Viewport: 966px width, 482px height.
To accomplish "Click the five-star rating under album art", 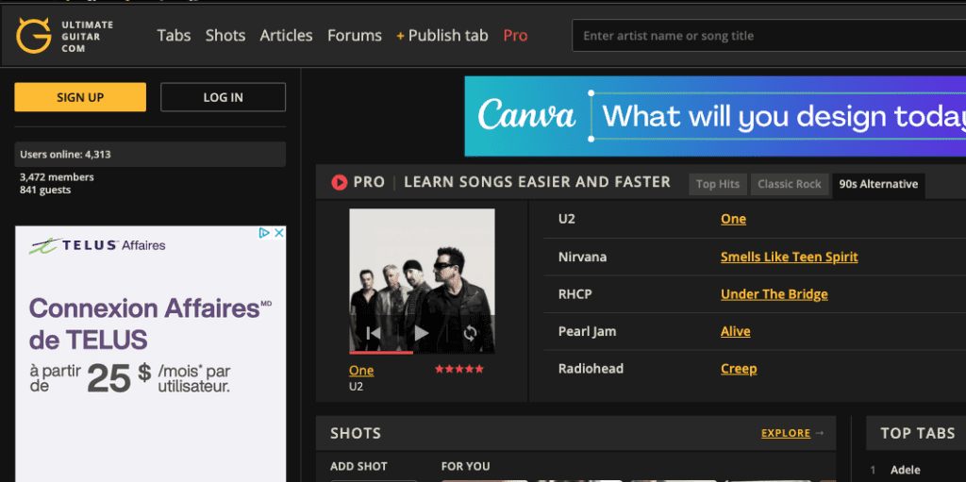I will coord(459,369).
